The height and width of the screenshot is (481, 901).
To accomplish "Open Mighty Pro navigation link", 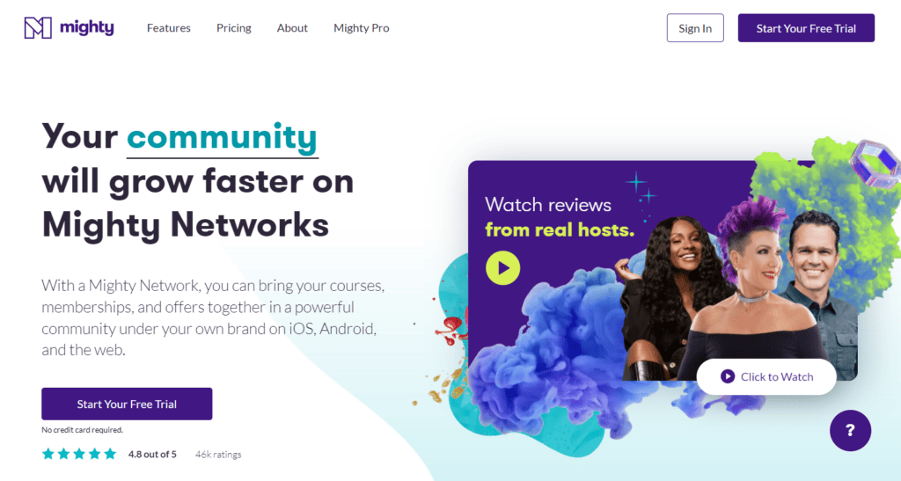I will (x=362, y=27).
